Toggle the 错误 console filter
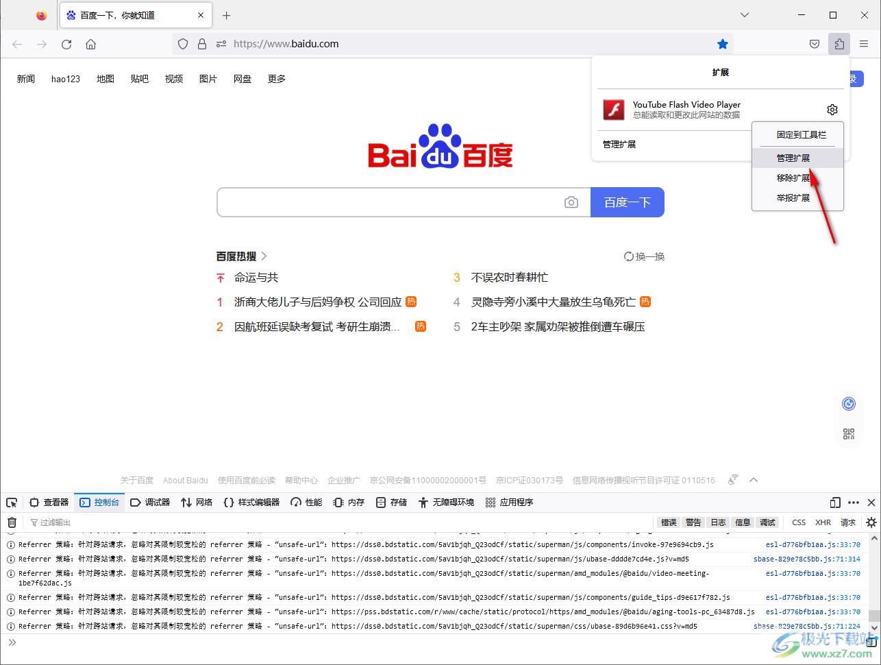881x665 pixels. click(669, 522)
